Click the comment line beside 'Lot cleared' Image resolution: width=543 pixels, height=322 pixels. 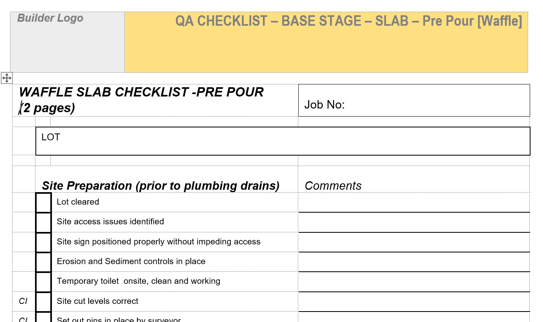pos(414,203)
